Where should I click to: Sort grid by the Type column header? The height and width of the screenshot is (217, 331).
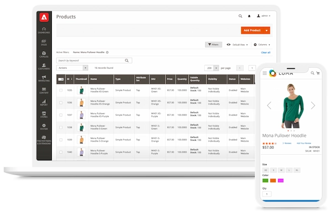124,79
